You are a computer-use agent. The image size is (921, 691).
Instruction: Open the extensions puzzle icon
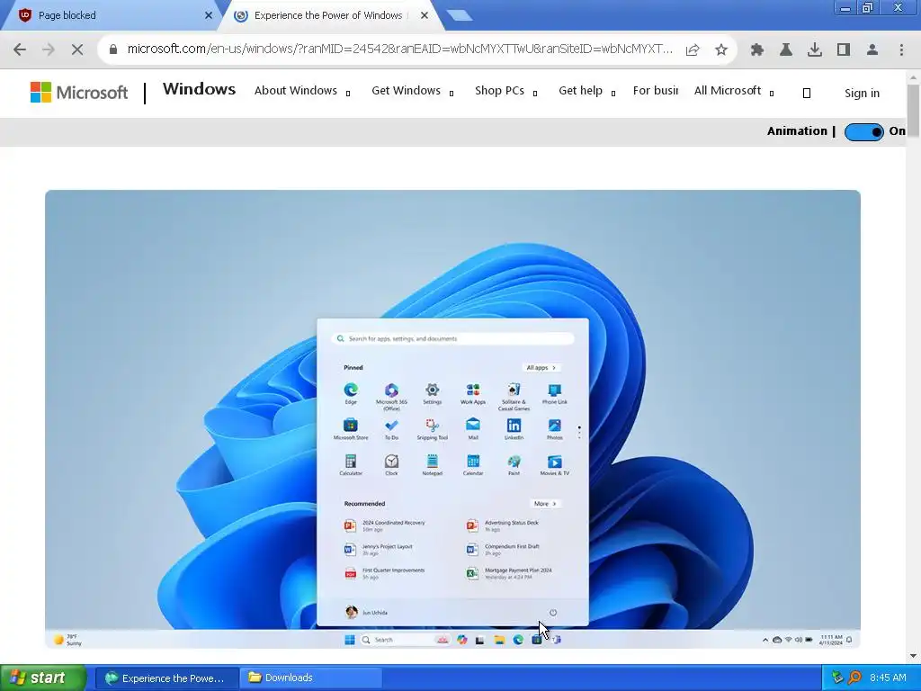pos(757,50)
